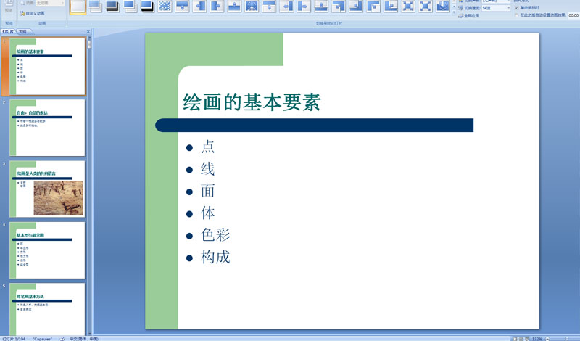The image size is (580, 341).
Task: Select slide 3 thumbnail with cave painting
Action: (47, 189)
